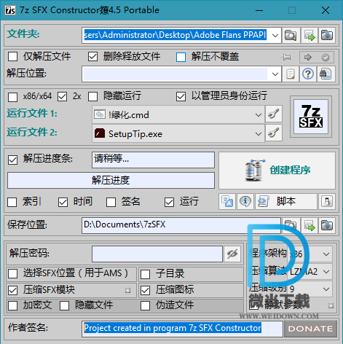This screenshot has height=344, width=343.
Task: Click green arrow icon in folder row
Action: 310,36
